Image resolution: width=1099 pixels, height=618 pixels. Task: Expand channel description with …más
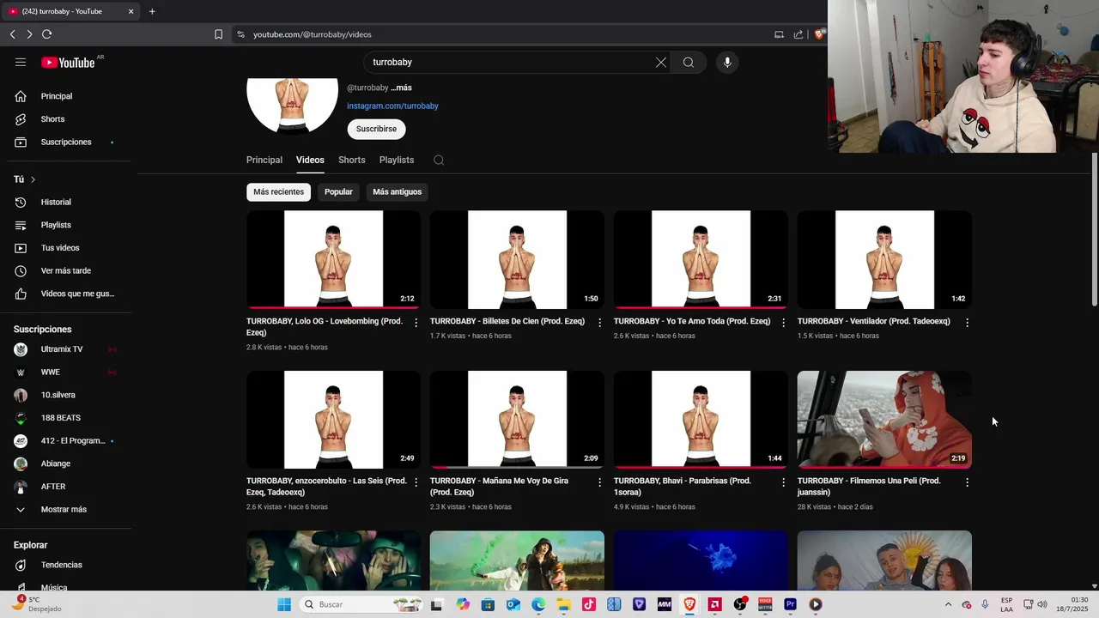pos(401,88)
